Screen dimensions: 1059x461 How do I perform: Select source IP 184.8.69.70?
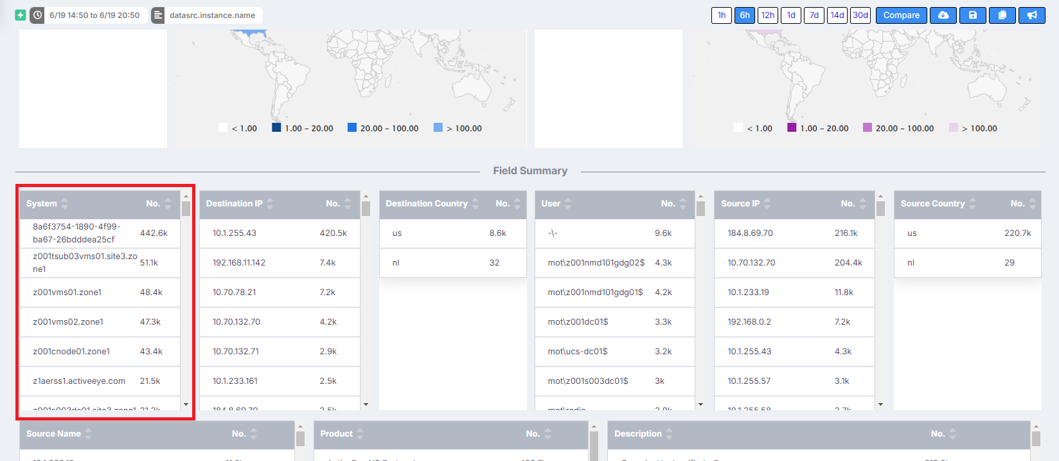(794, 233)
